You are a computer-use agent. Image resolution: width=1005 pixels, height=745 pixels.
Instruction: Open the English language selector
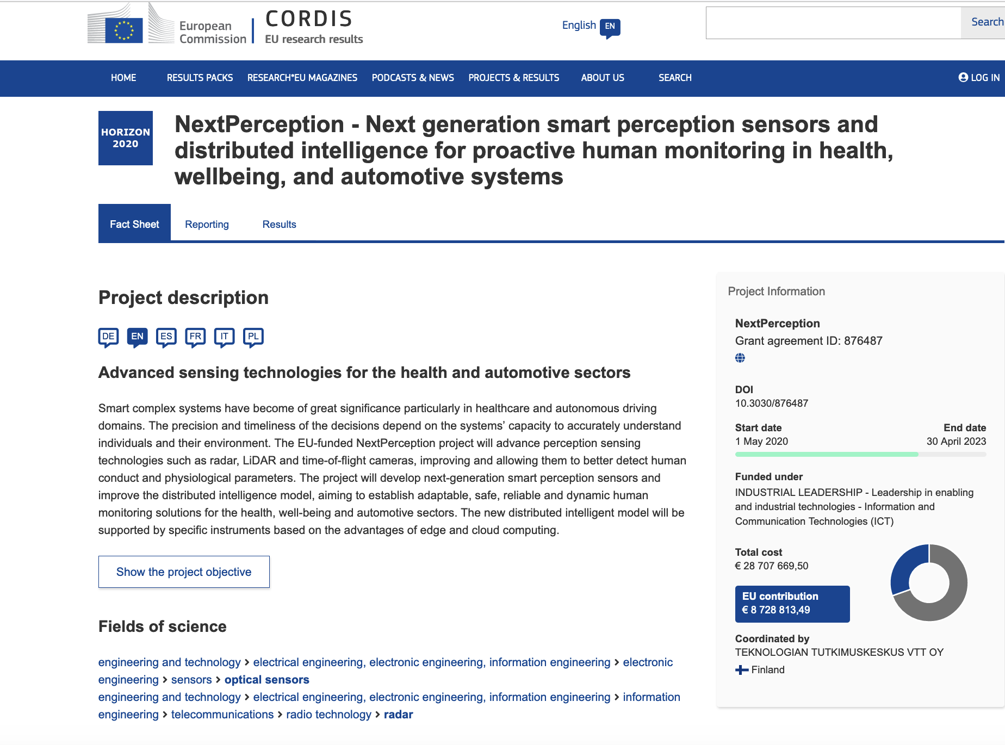tap(591, 26)
